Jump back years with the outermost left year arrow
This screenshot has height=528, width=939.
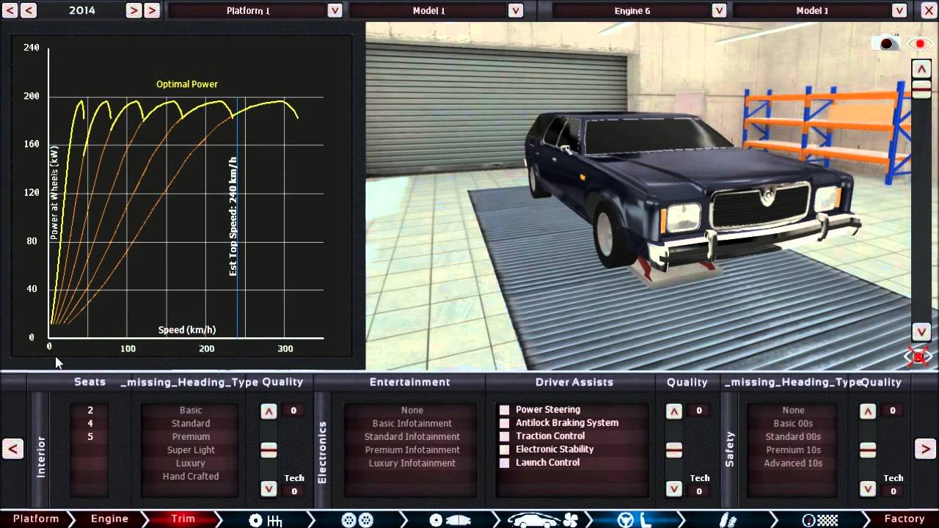[10, 10]
